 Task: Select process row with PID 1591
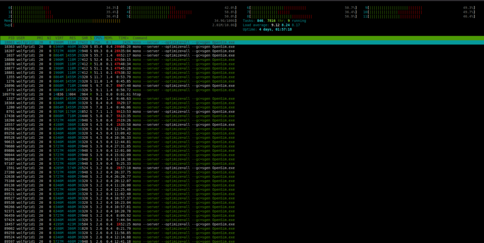click(71, 167)
